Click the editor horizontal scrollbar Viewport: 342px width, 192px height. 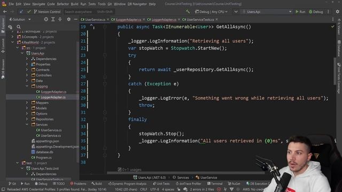point(185,173)
